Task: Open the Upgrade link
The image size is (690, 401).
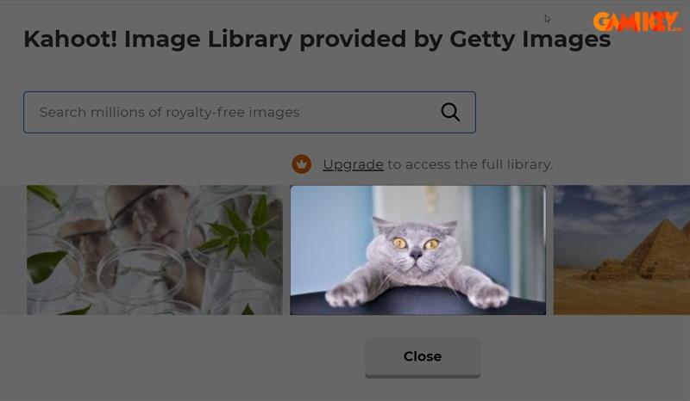Action: point(353,164)
